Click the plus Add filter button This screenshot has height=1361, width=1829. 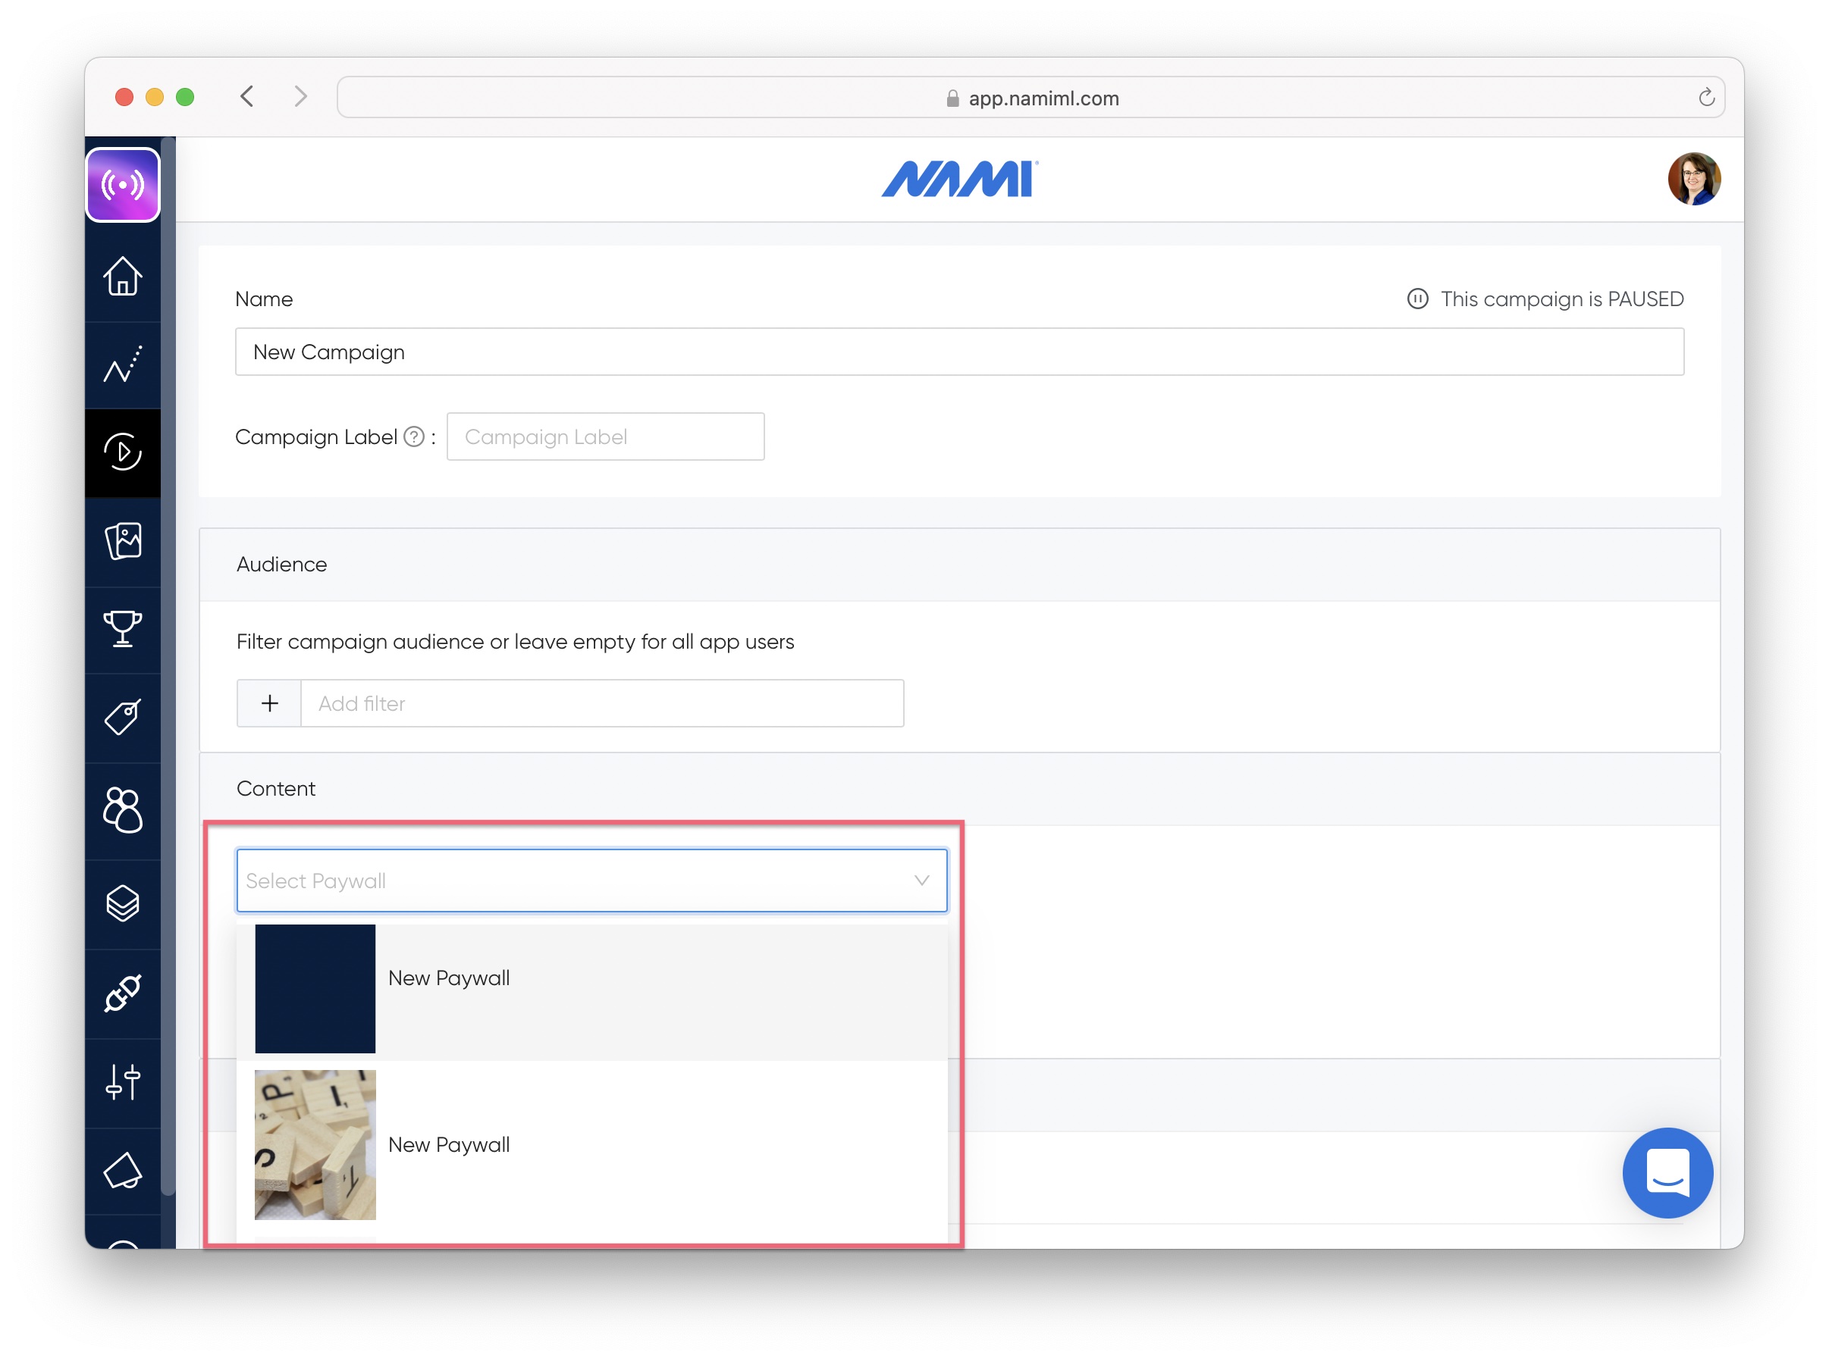coord(269,703)
